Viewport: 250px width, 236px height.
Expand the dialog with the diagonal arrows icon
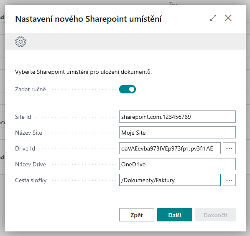coord(213,18)
